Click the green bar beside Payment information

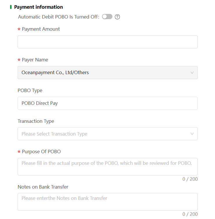tap(11, 7)
